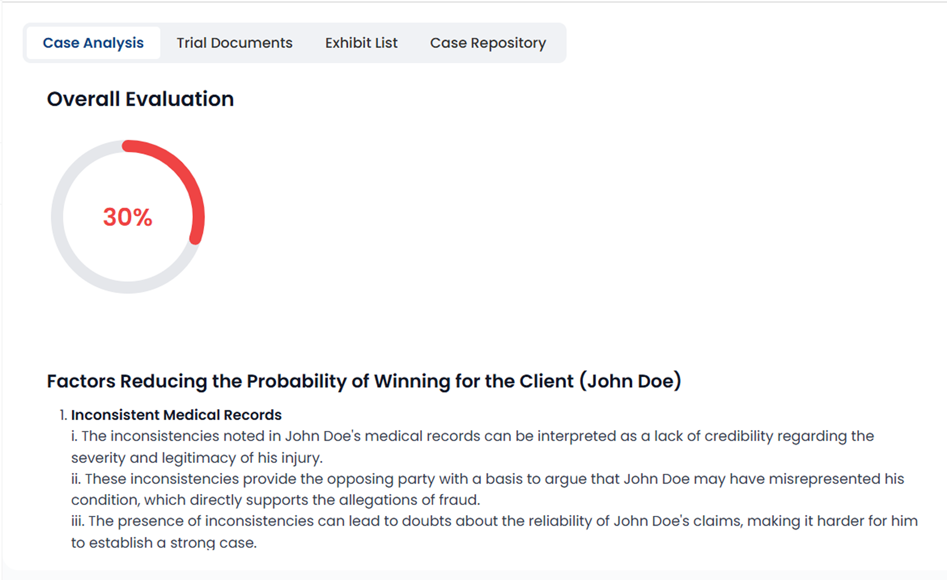Select the Inconsistent Medical Records title
This screenshot has height=580, width=947.
176,415
